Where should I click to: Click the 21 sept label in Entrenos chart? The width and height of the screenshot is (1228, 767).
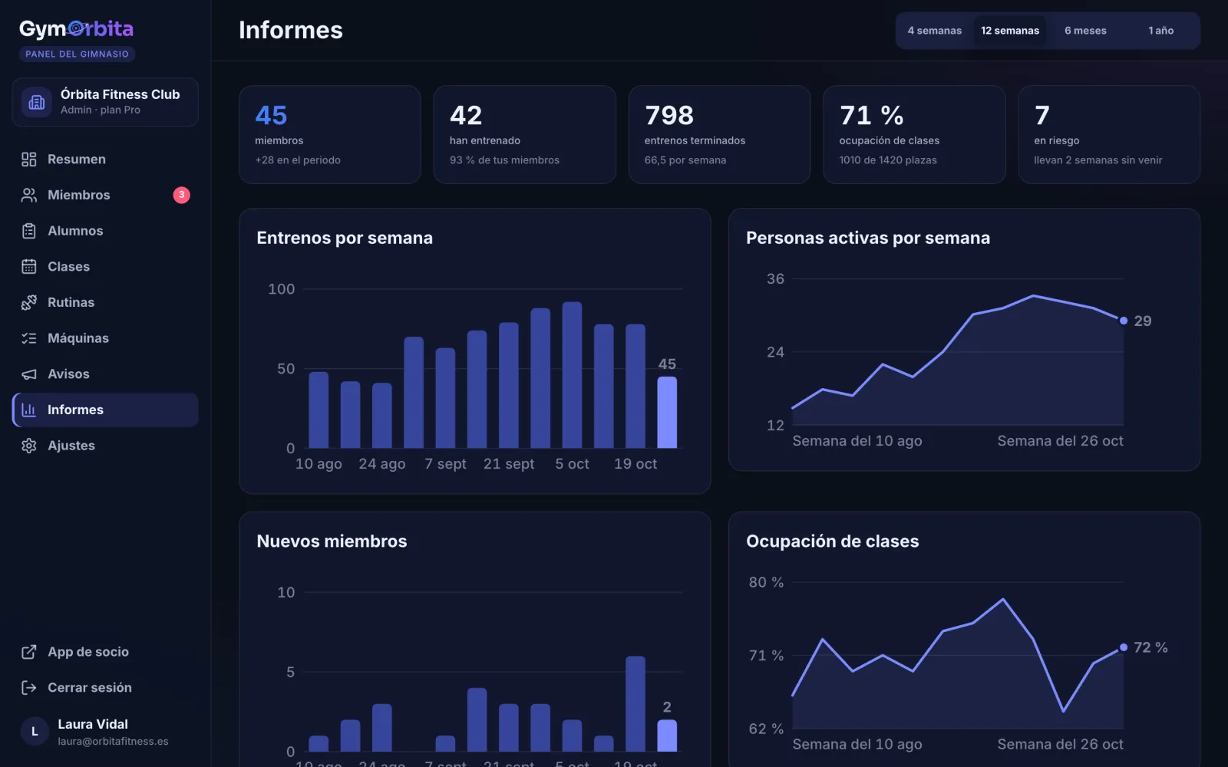tap(509, 464)
